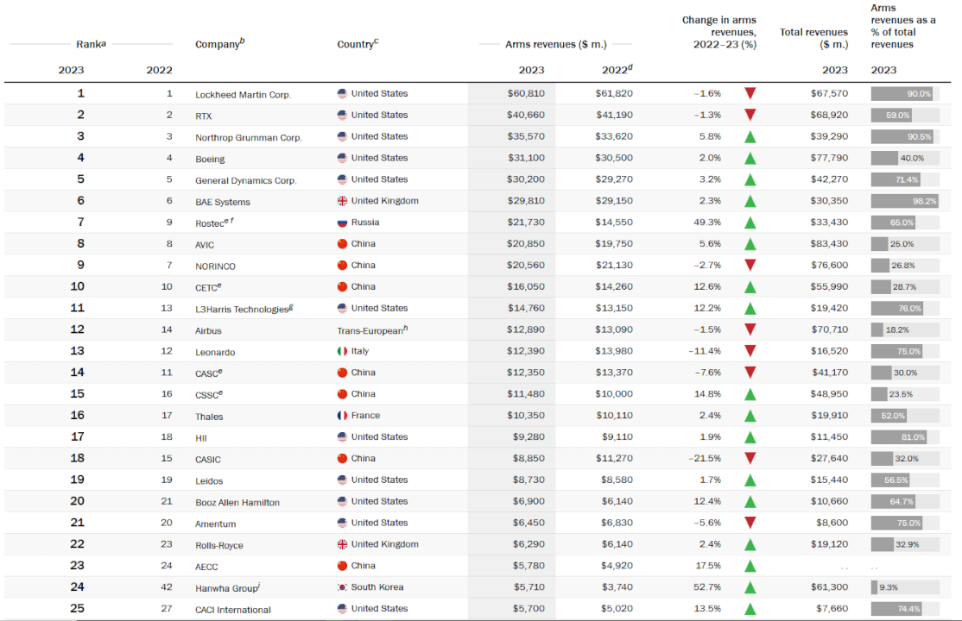Image resolution: width=962 pixels, height=621 pixels.
Task: Click green up arrow in Rostec row
Action: pos(750,223)
